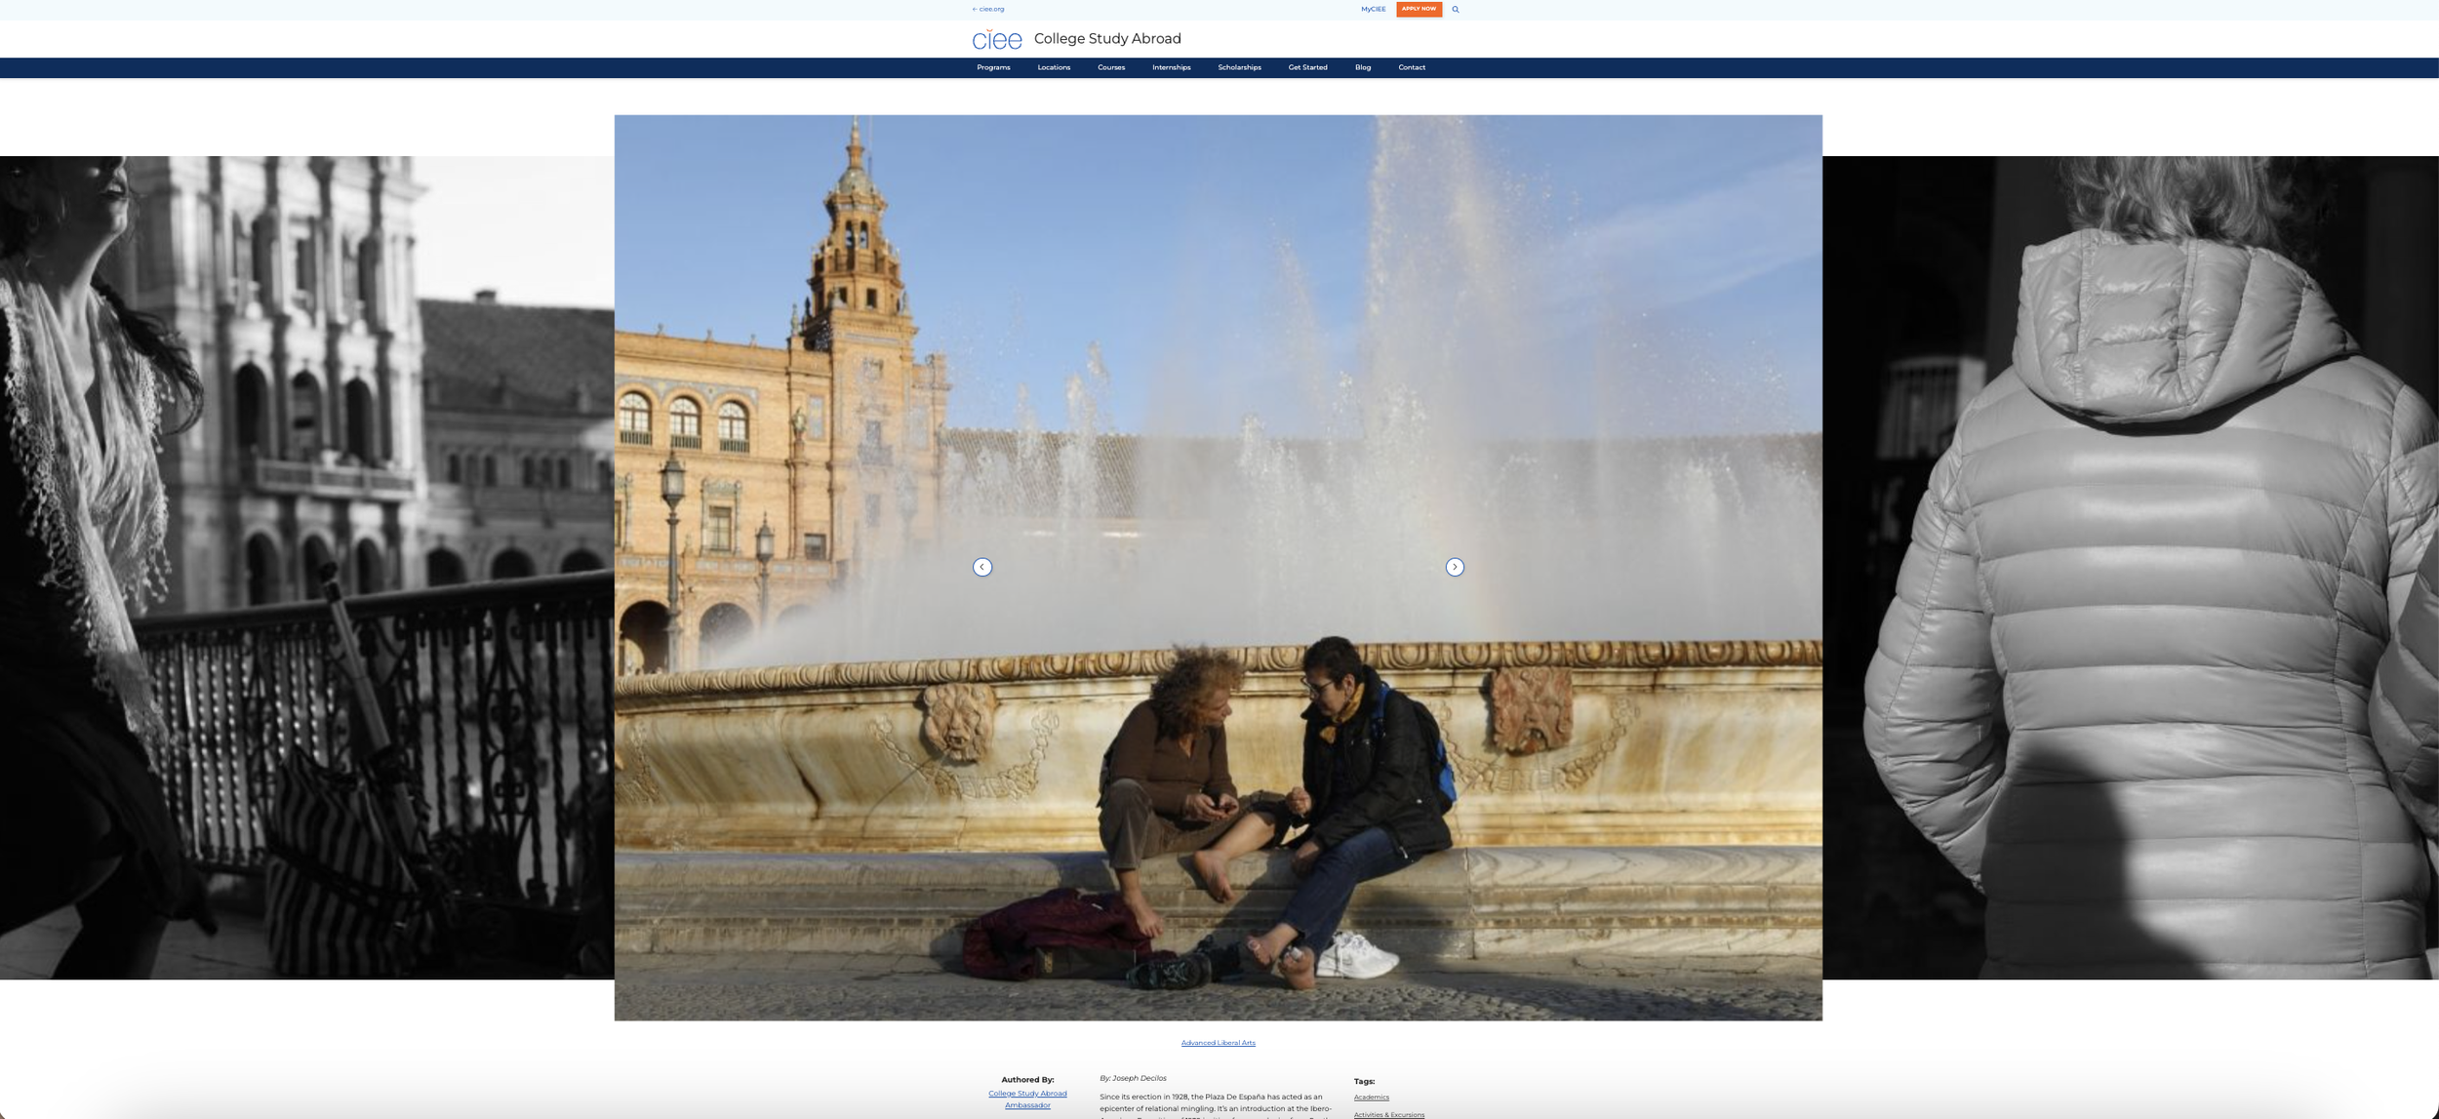Go to previous slide with left arrow
Image resolution: width=2439 pixels, height=1119 pixels.
981,567
